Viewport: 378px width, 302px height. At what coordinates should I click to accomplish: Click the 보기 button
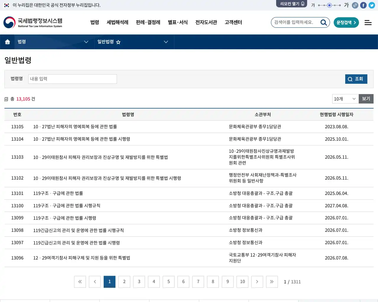pyautogui.click(x=366, y=99)
